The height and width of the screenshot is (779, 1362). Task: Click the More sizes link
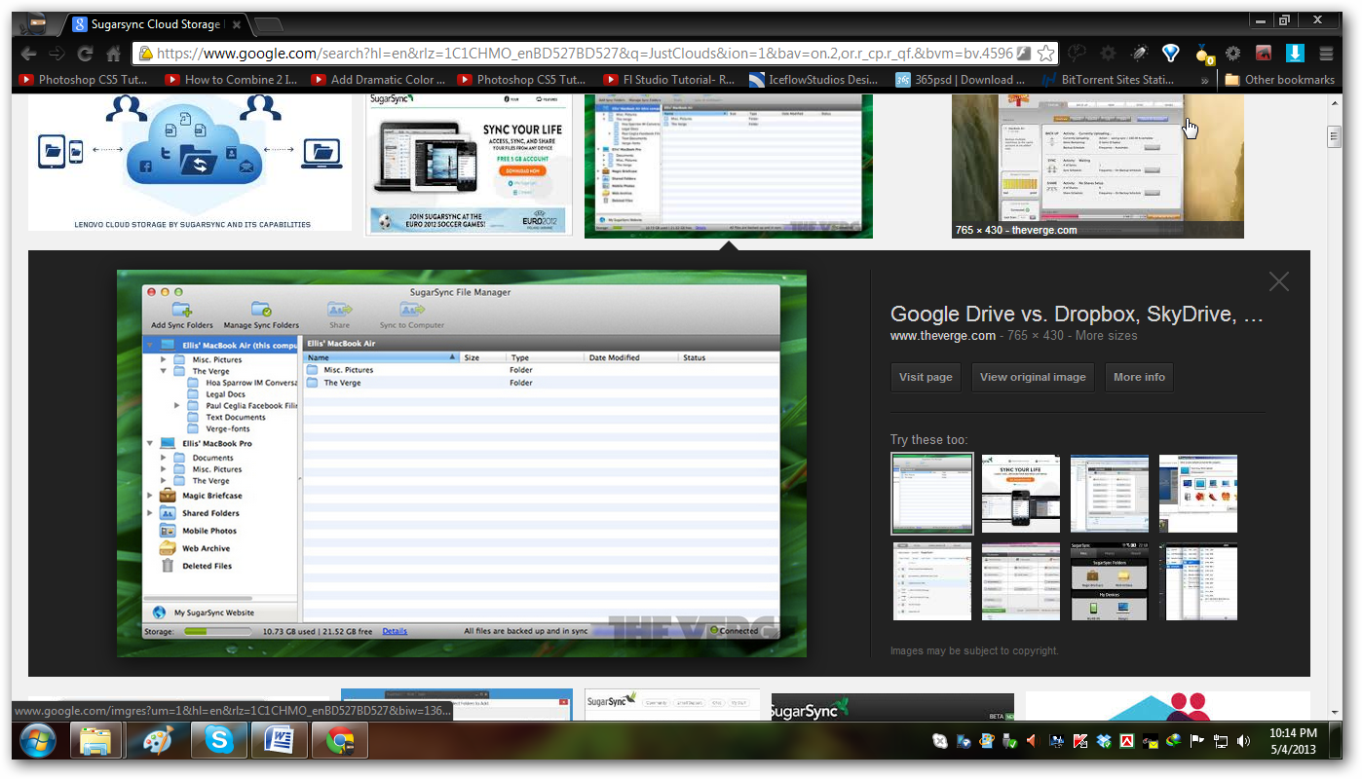tap(1104, 336)
